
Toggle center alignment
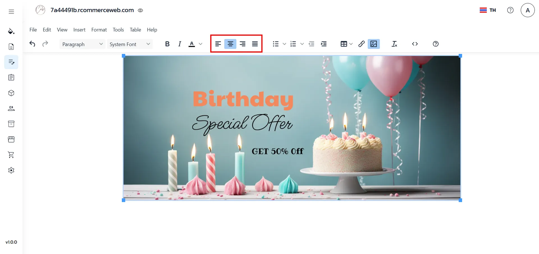pyautogui.click(x=230, y=44)
